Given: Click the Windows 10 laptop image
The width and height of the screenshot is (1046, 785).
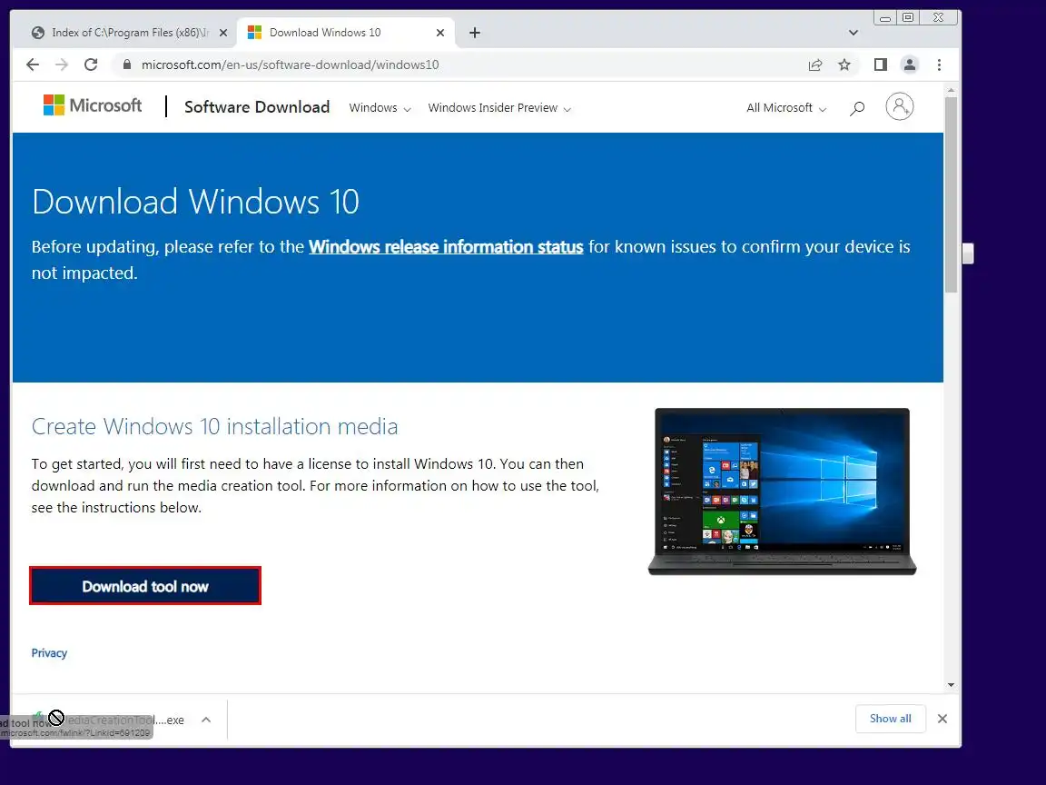Looking at the screenshot, I should 782,492.
